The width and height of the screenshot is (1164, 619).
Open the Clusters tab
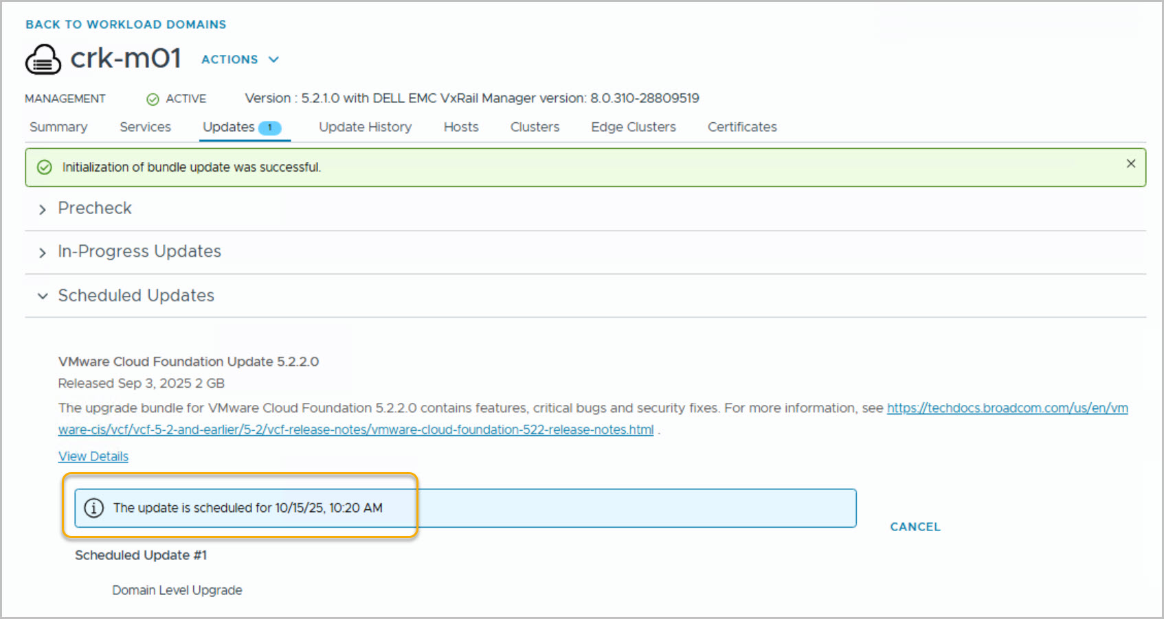point(535,127)
